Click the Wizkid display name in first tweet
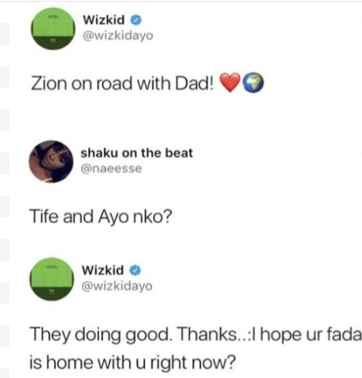Screen dimensions: 362x378 click(104, 20)
